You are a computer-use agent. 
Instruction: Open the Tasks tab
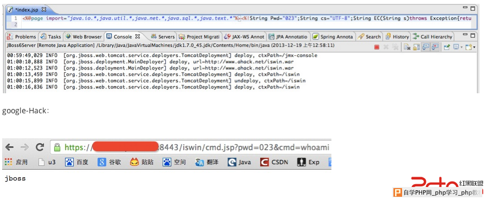(51, 36)
